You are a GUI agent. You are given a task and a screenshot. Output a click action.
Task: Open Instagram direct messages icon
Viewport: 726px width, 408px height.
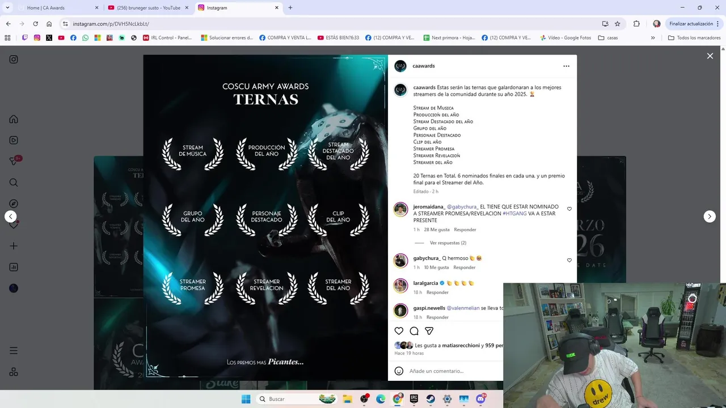point(14,161)
